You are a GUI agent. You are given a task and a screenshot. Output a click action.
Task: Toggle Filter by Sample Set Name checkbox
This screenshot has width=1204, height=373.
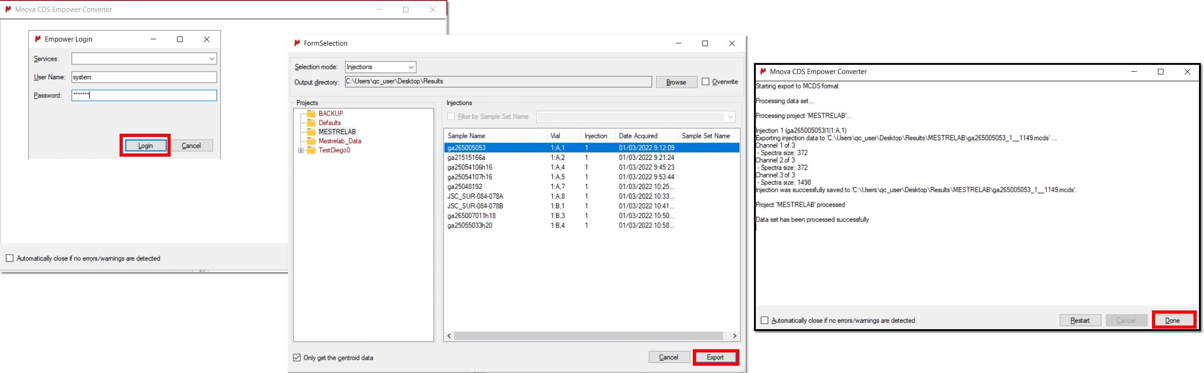[451, 116]
